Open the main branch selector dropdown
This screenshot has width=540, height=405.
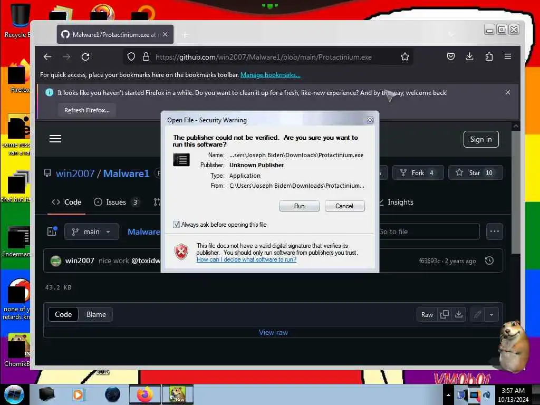click(91, 232)
